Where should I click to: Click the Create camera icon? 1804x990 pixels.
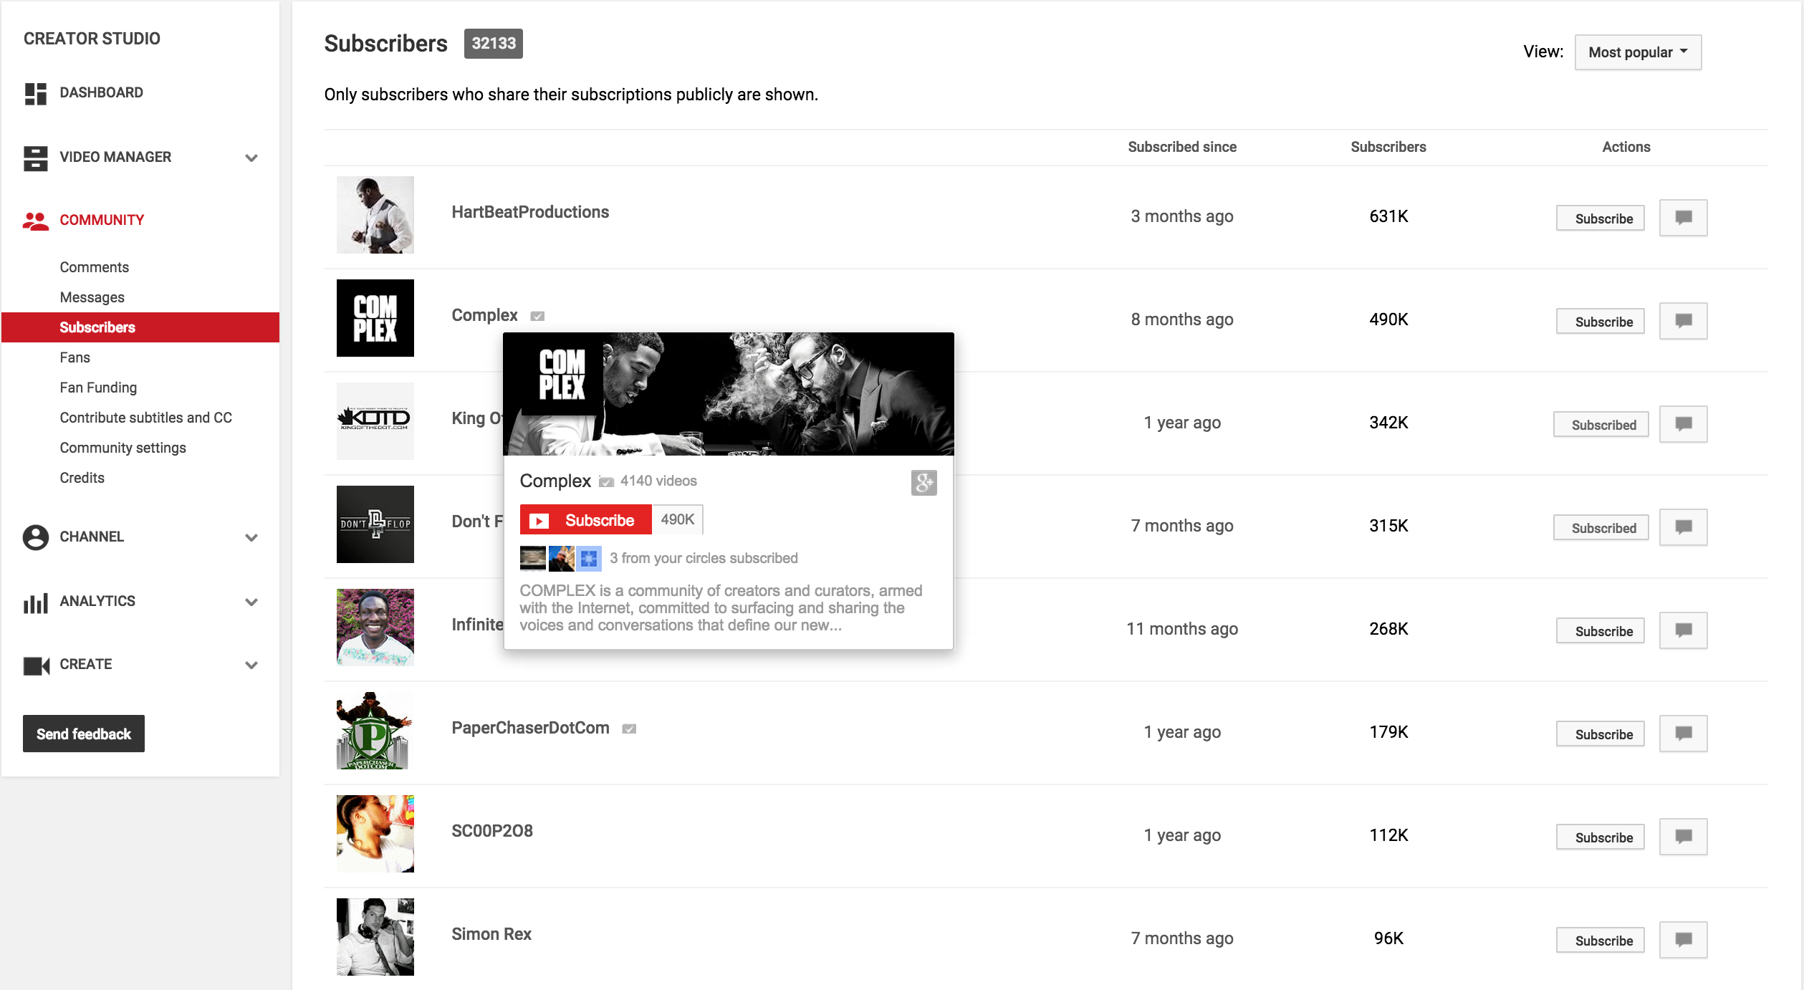[36, 665]
